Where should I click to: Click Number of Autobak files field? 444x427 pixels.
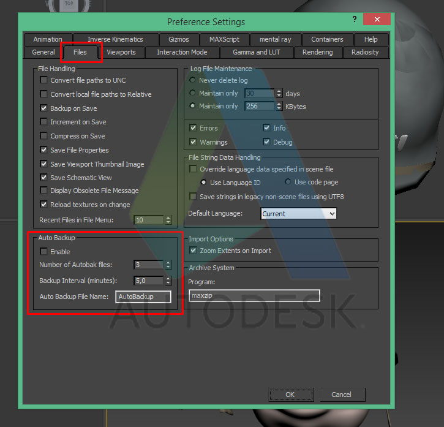pyautogui.click(x=149, y=265)
